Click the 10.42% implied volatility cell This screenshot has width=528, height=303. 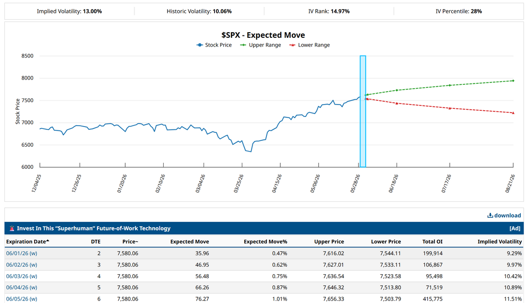click(x=513, y=276)
